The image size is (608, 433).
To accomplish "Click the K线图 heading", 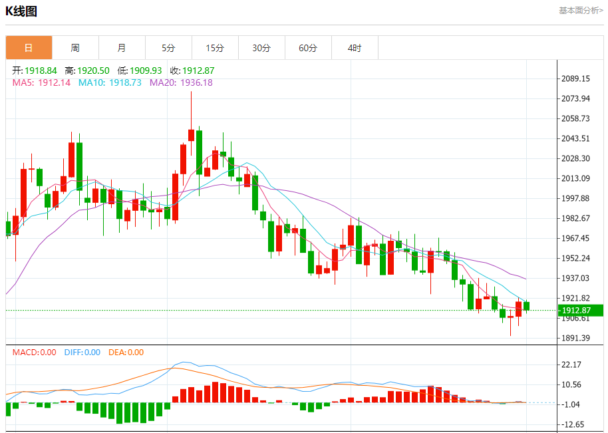I will click(x=21, y=11).
